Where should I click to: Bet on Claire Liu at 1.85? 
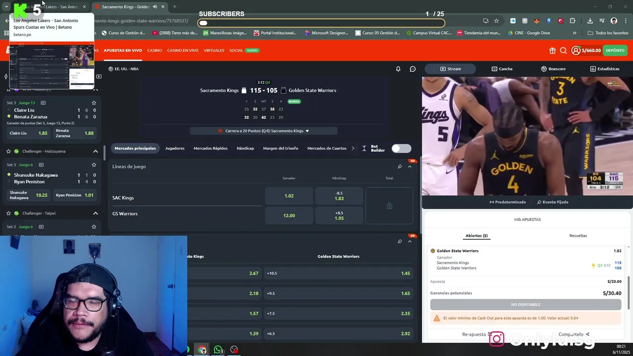[29, 133]
